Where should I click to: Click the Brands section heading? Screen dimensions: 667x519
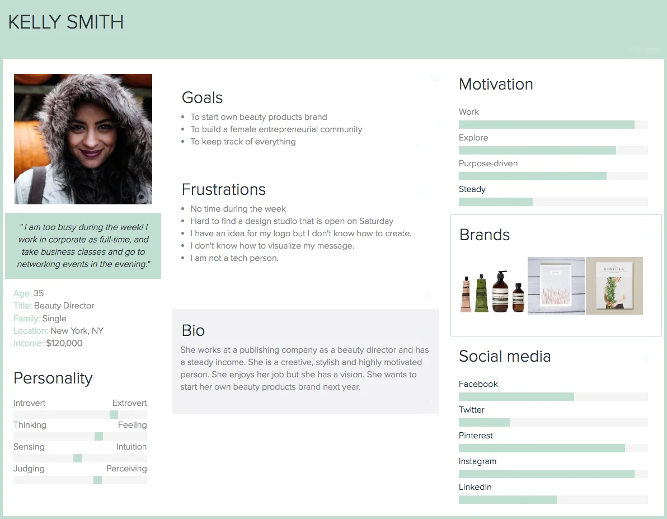point(485,235)
